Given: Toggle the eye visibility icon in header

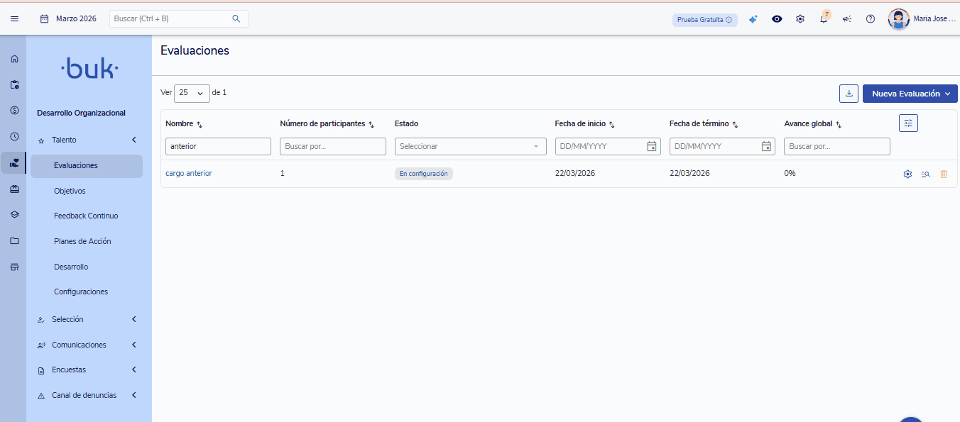Looking at the screenshot, I should (x=777, y=19).
